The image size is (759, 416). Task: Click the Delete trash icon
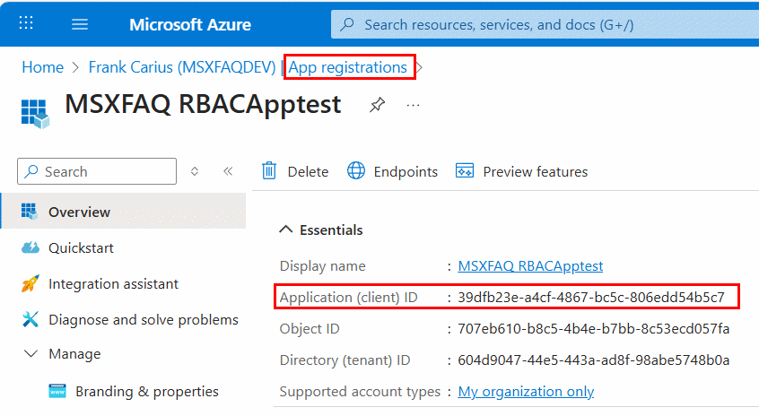tap(268, 171)
